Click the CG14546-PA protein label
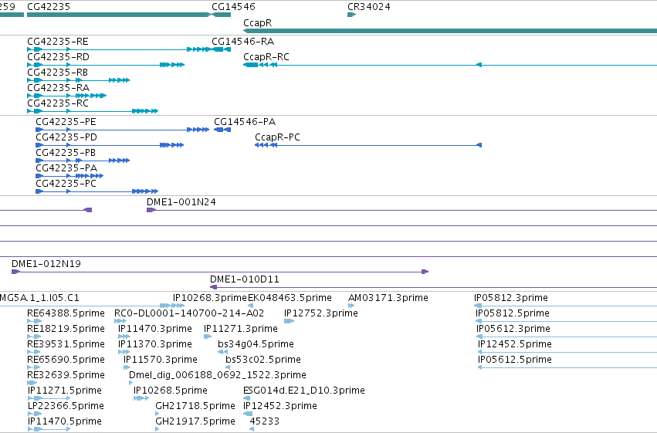The height and width of the screenshot is (433, 657). click(x=245, y=122)
